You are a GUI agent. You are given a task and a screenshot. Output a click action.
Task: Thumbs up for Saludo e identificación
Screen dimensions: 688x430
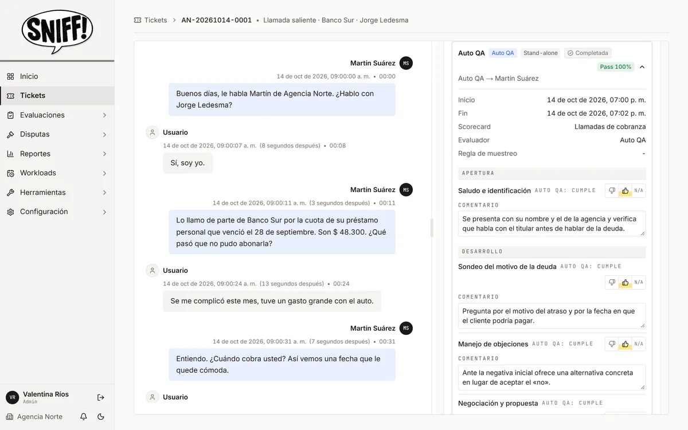(x=626, y=191)
